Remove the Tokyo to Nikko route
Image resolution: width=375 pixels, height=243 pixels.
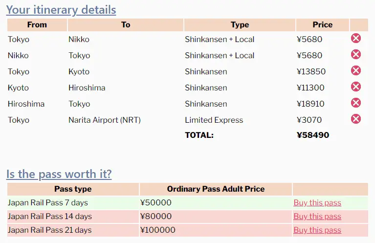tap(355, 38)
